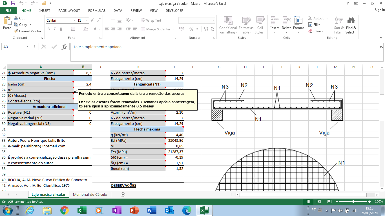
Task: Open Outlook from the taskbar
Action: pyautogui.click(x=169, y=210)
